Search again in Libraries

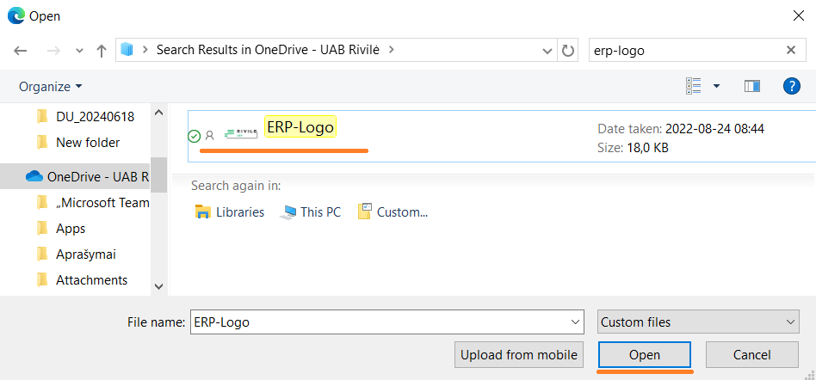[x=230, y=211]
